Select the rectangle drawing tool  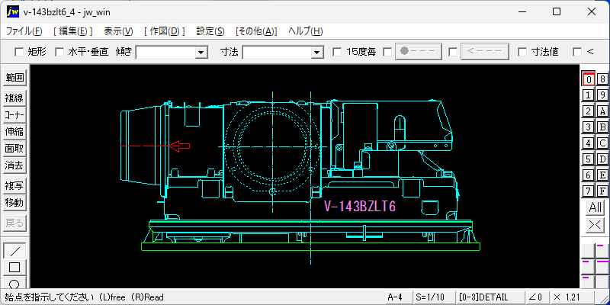[14, 268]
